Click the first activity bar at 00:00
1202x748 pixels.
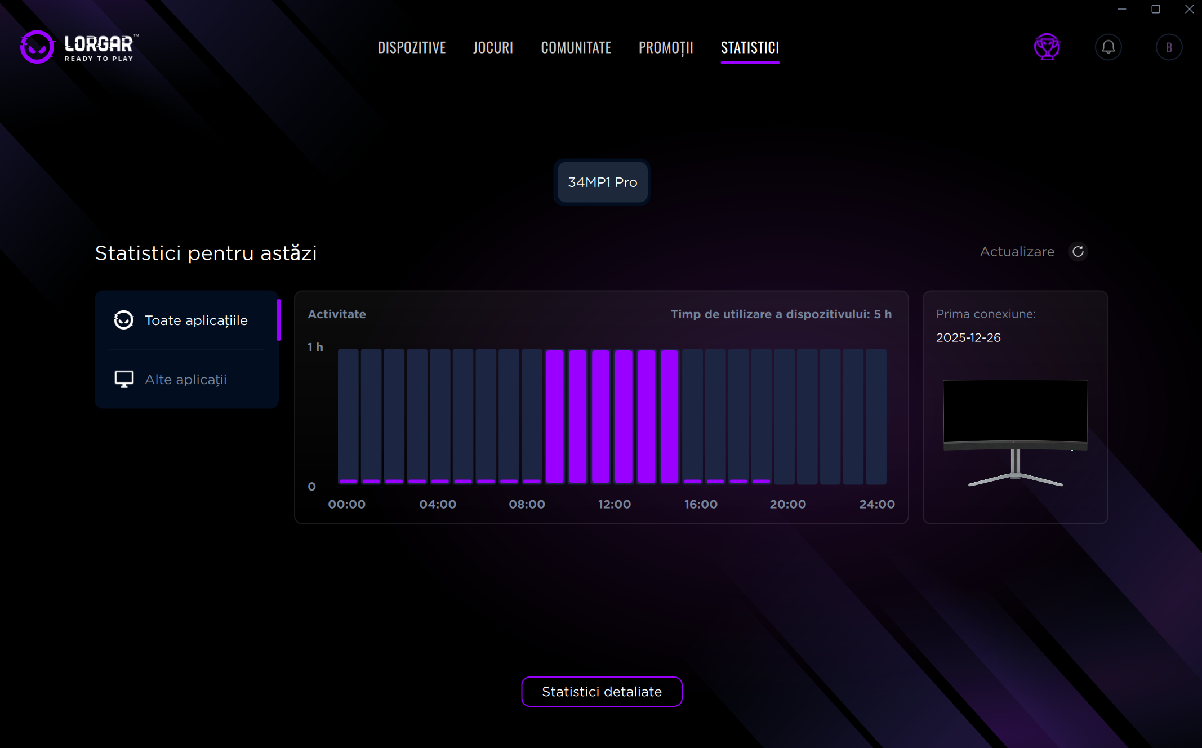tap(348, 416)
